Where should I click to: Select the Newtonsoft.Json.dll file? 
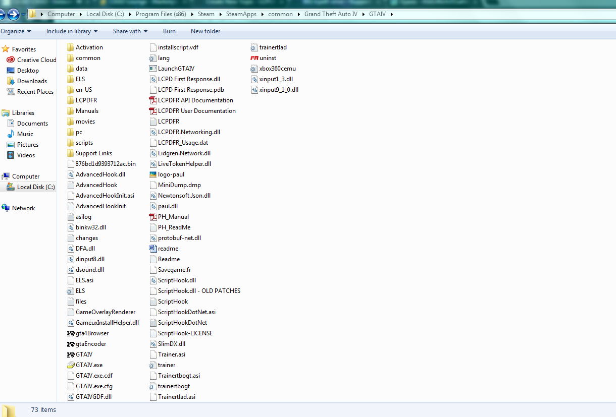pyautogui.click(x=180, y=196)
